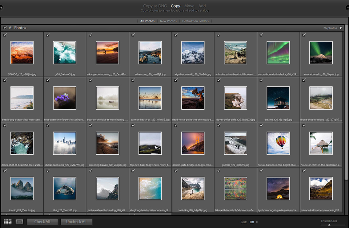The width and height of the screenshot is (349, 228).
Task: Select the beach-dog-ocean-view thumbnail
Action: (22, 98)
